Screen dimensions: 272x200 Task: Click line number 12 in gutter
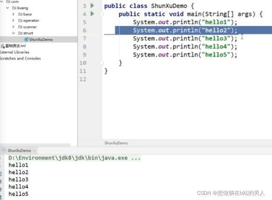83,79
